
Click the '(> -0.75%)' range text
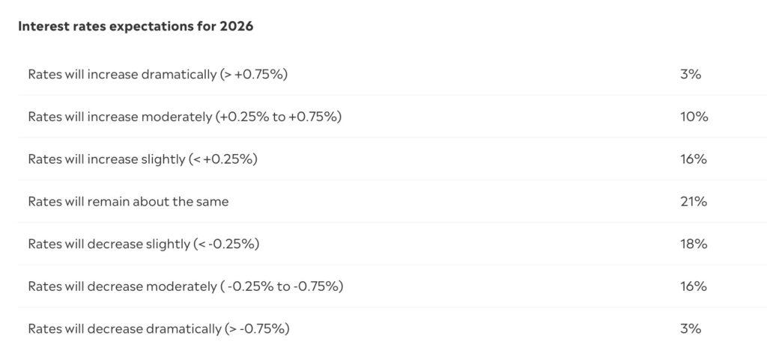257,328
